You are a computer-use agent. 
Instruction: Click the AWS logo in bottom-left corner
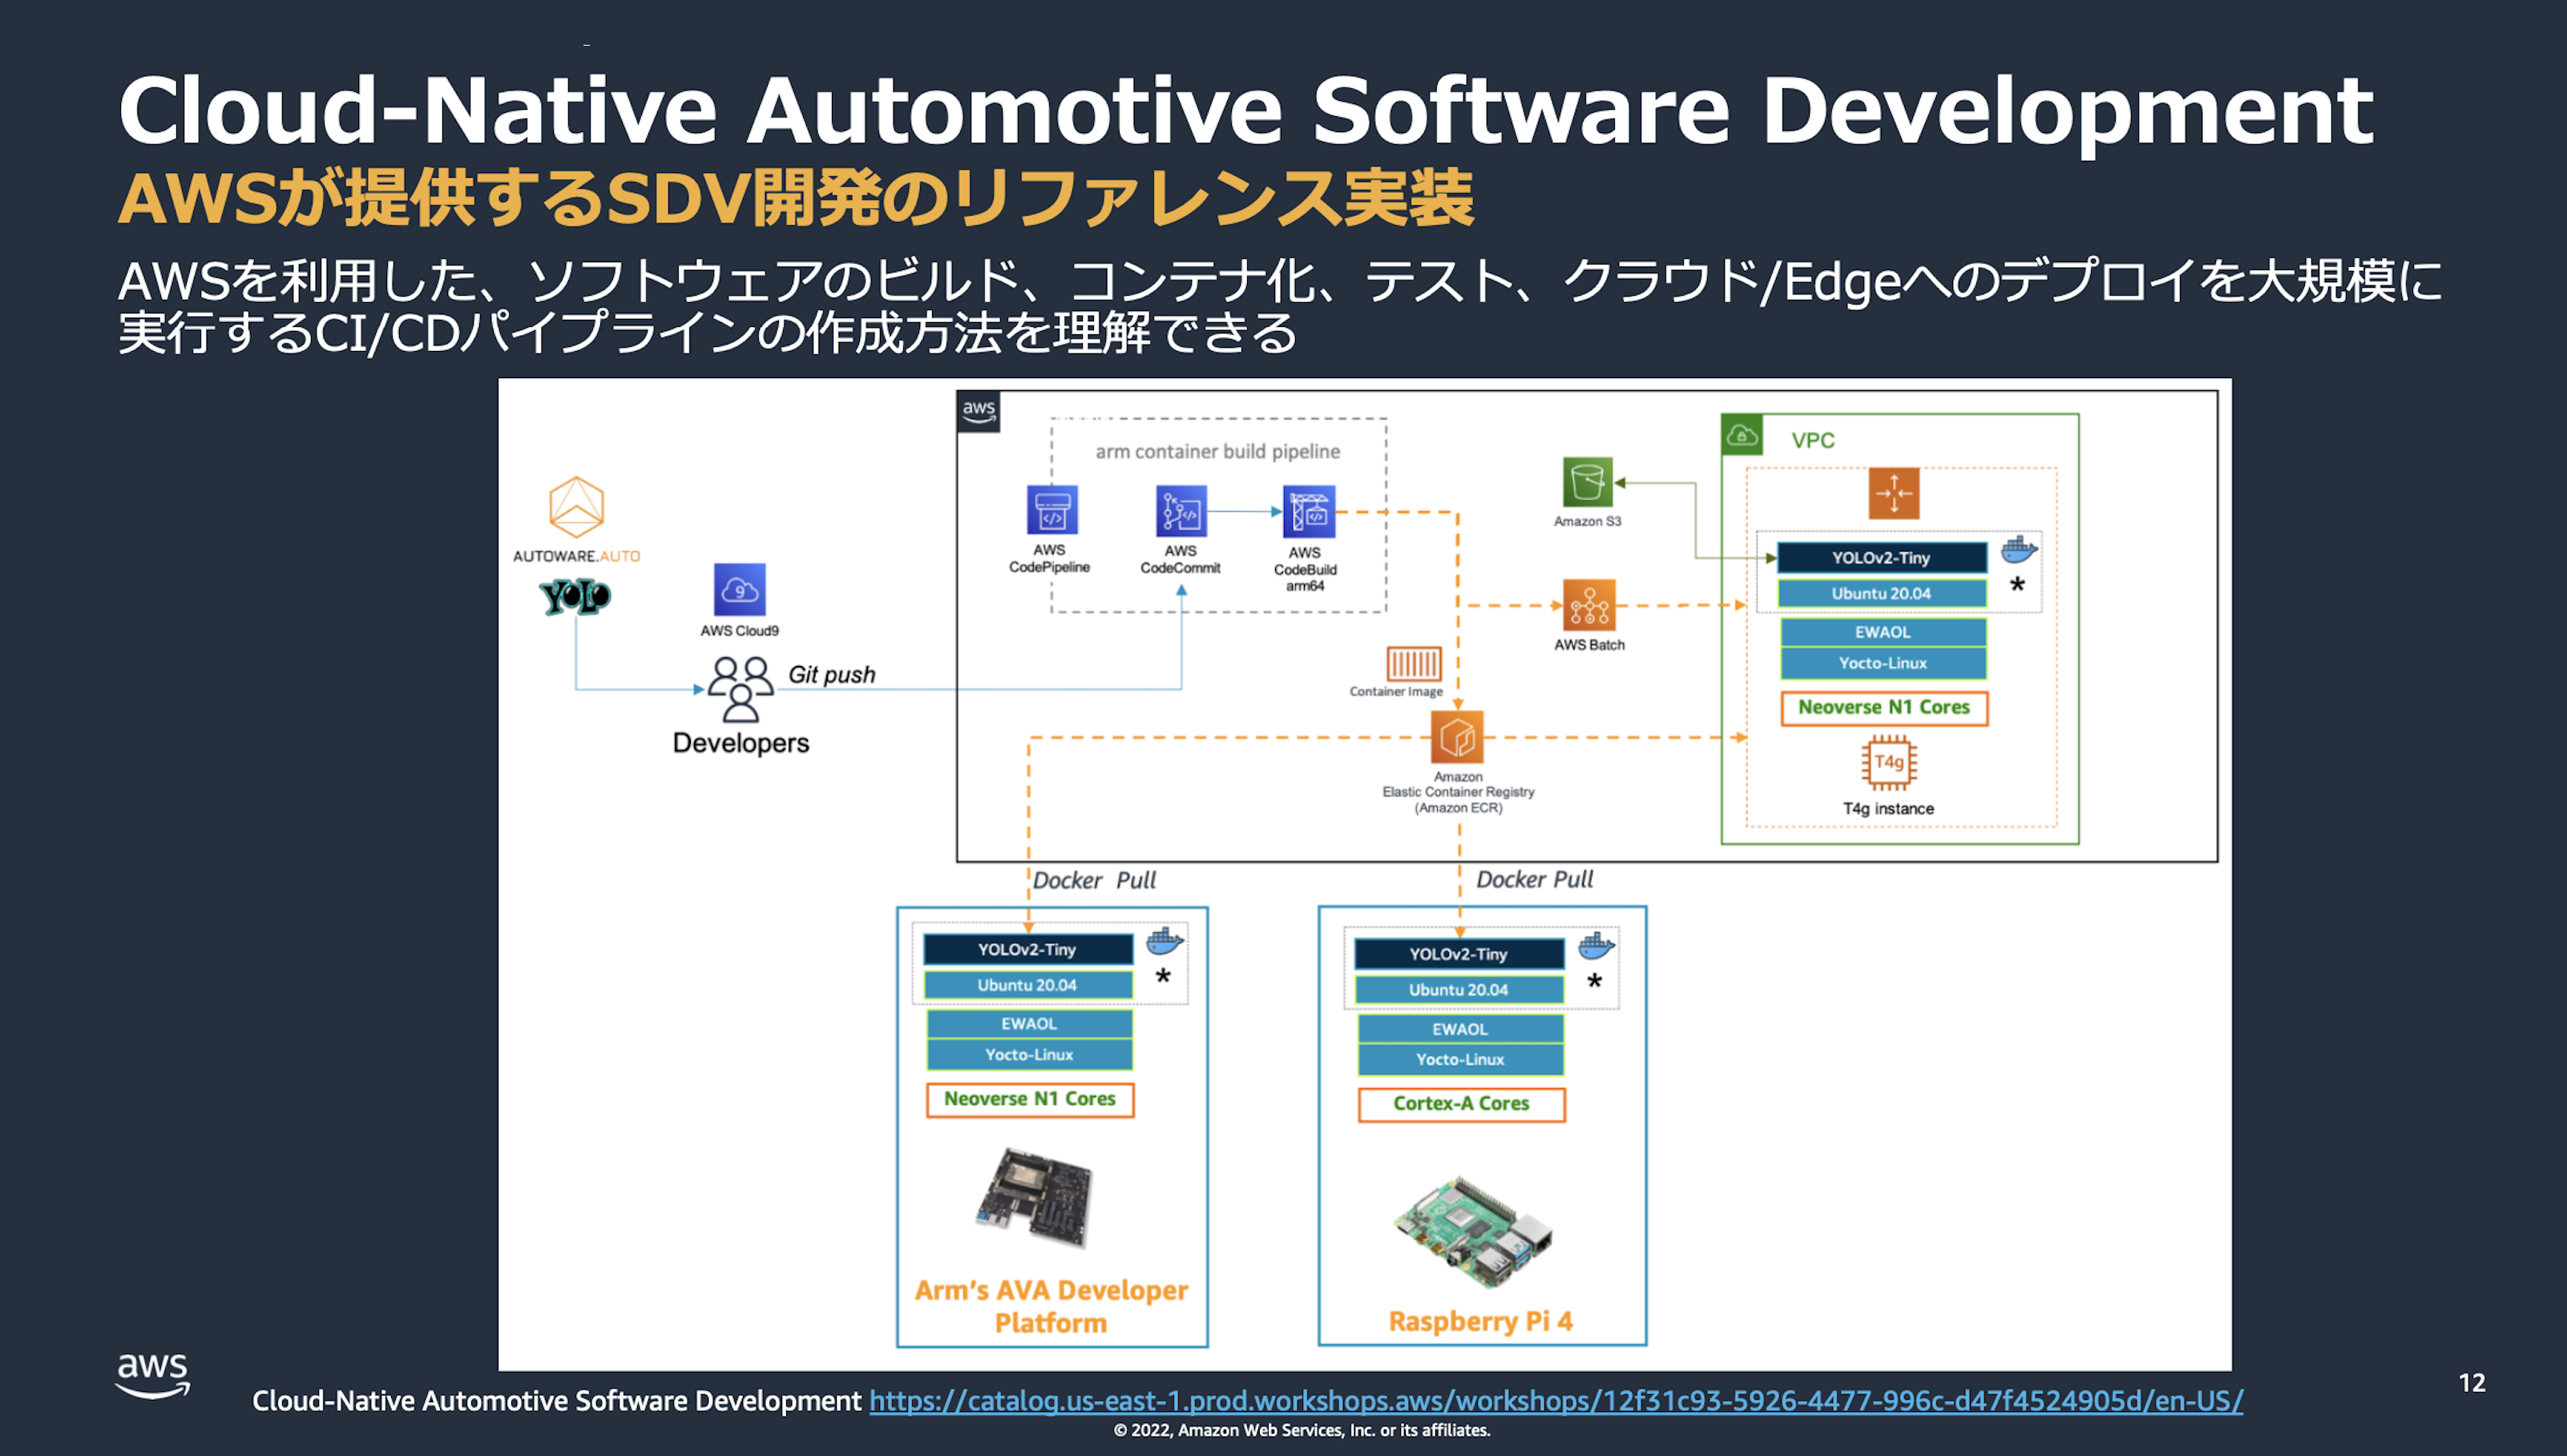[x=152, y=1374]
